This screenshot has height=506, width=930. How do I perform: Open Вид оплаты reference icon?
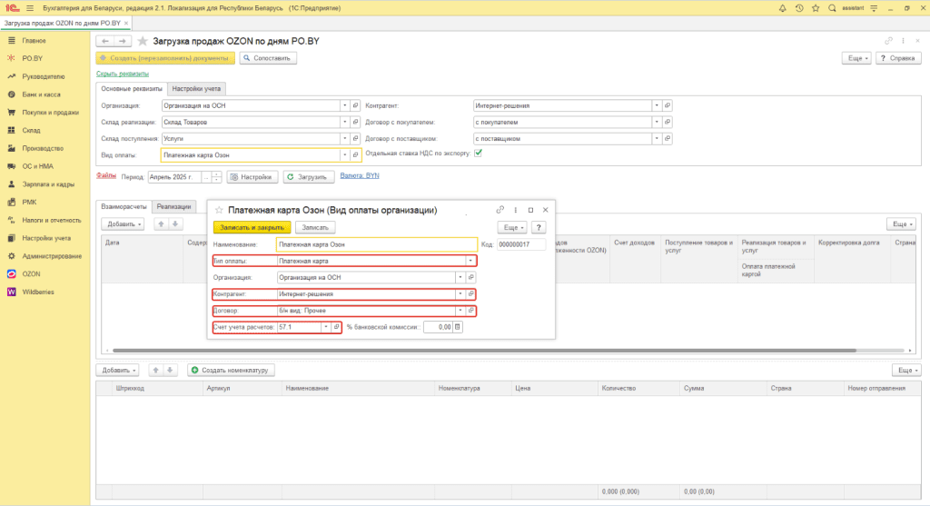click(x=355, y=155)
